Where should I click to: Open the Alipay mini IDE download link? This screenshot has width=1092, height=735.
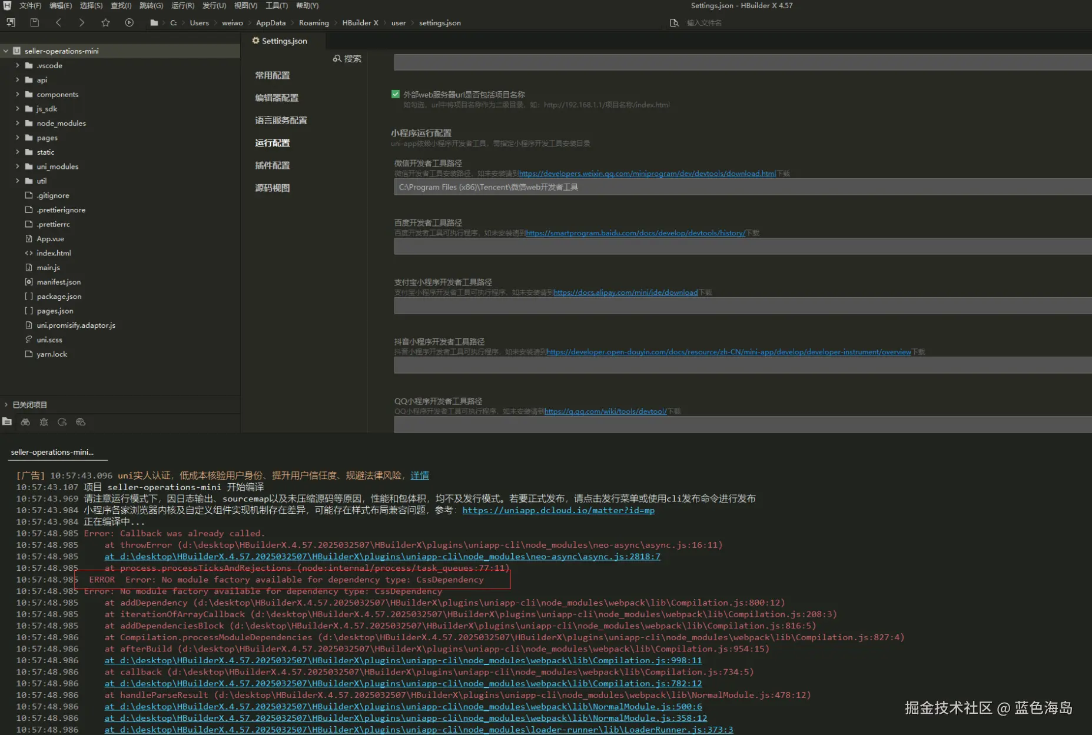tap(626, 292)
